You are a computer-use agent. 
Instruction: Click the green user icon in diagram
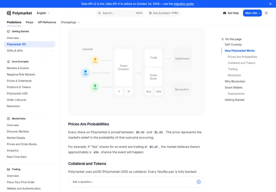95,87
